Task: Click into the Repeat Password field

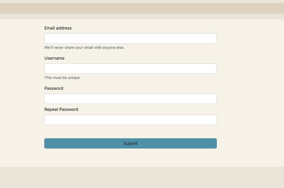Action: [x=130, y=120]
